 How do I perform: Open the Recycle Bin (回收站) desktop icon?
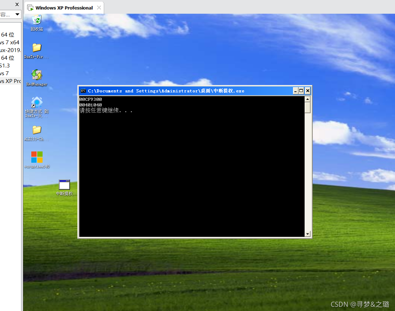click(x=37, y=23)
